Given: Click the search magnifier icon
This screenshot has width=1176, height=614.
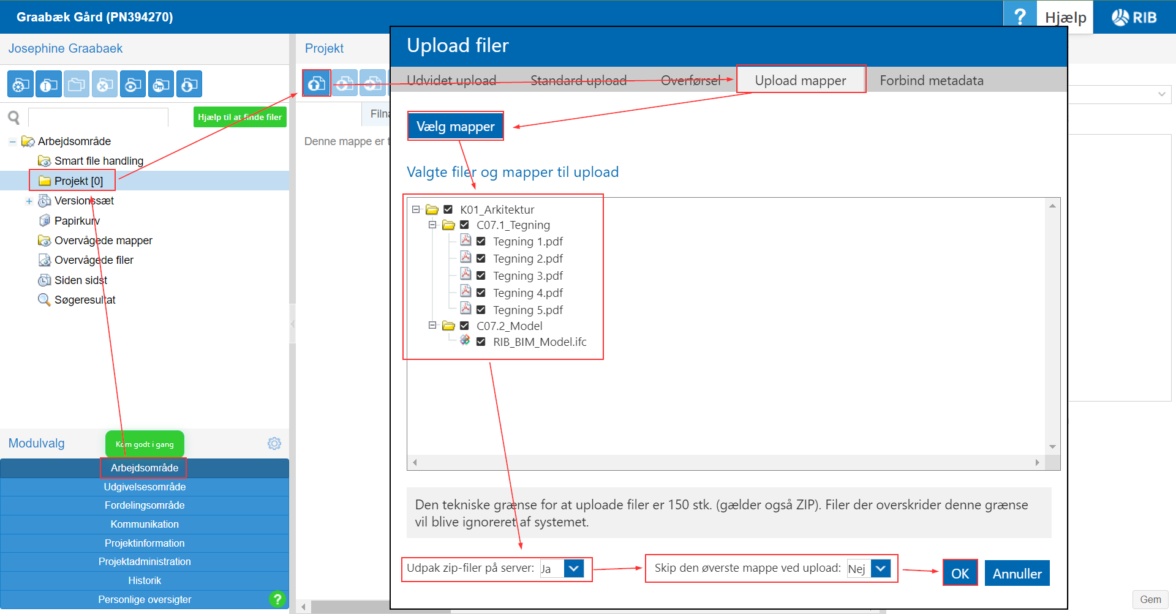Looking at the screenshot, I should [14, 117].
